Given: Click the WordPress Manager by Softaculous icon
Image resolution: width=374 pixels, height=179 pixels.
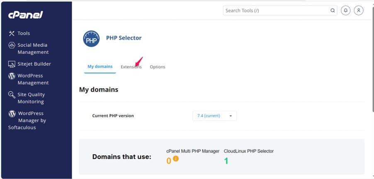Looking at the screenshot, I should point(12,114).
